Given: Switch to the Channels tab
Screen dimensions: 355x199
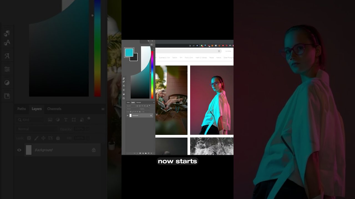Looking at the screenshot, I should point(138,103).
